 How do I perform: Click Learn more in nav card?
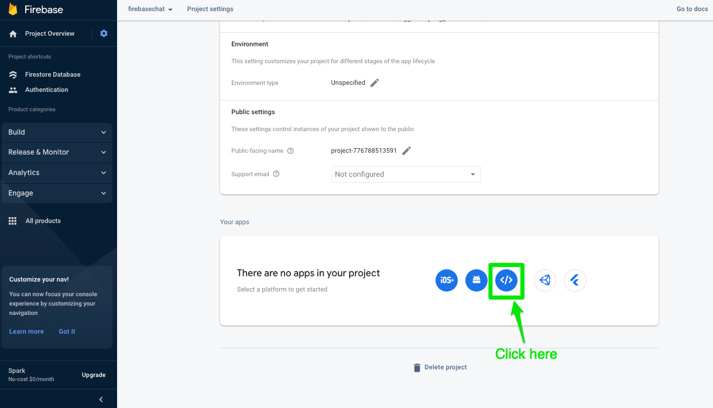pos(26,331)
